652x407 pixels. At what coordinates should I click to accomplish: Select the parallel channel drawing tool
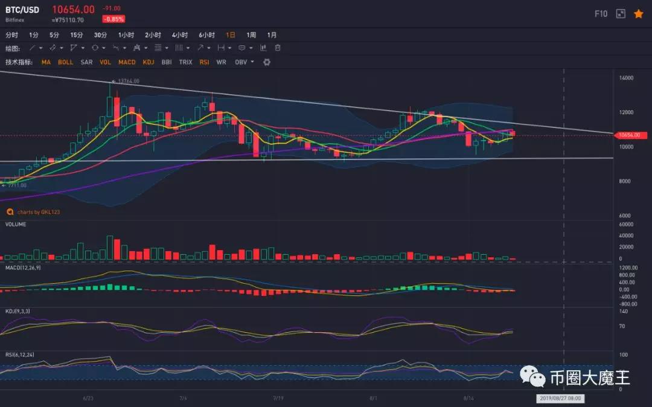click(x=53, y=48)
